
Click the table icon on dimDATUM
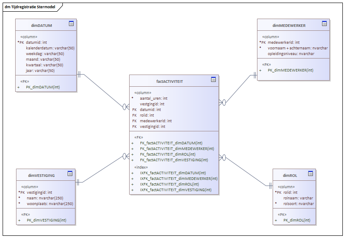(x=72, y=24)
